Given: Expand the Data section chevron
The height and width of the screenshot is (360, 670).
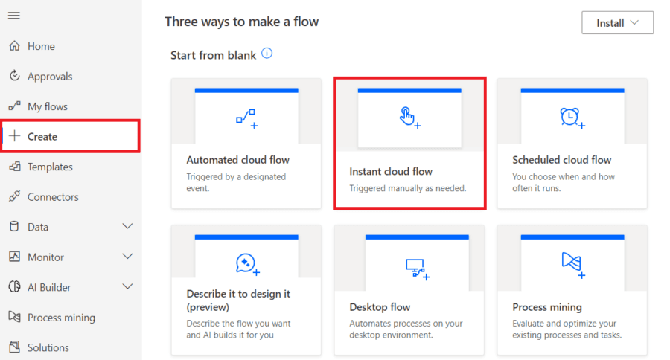Looking at the screenshot, I should (x=127, y=227).
